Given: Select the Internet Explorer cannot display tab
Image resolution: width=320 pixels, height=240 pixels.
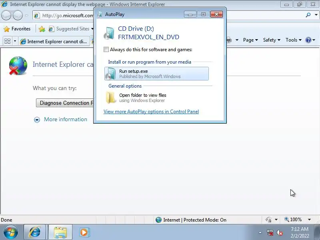Looking at the screenshot, I should tap(54, 42).
